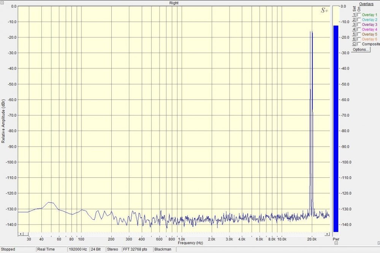Screen dimensions: 380x253
Task: Collapse the plot using top-left minus box
Action: 2,3
